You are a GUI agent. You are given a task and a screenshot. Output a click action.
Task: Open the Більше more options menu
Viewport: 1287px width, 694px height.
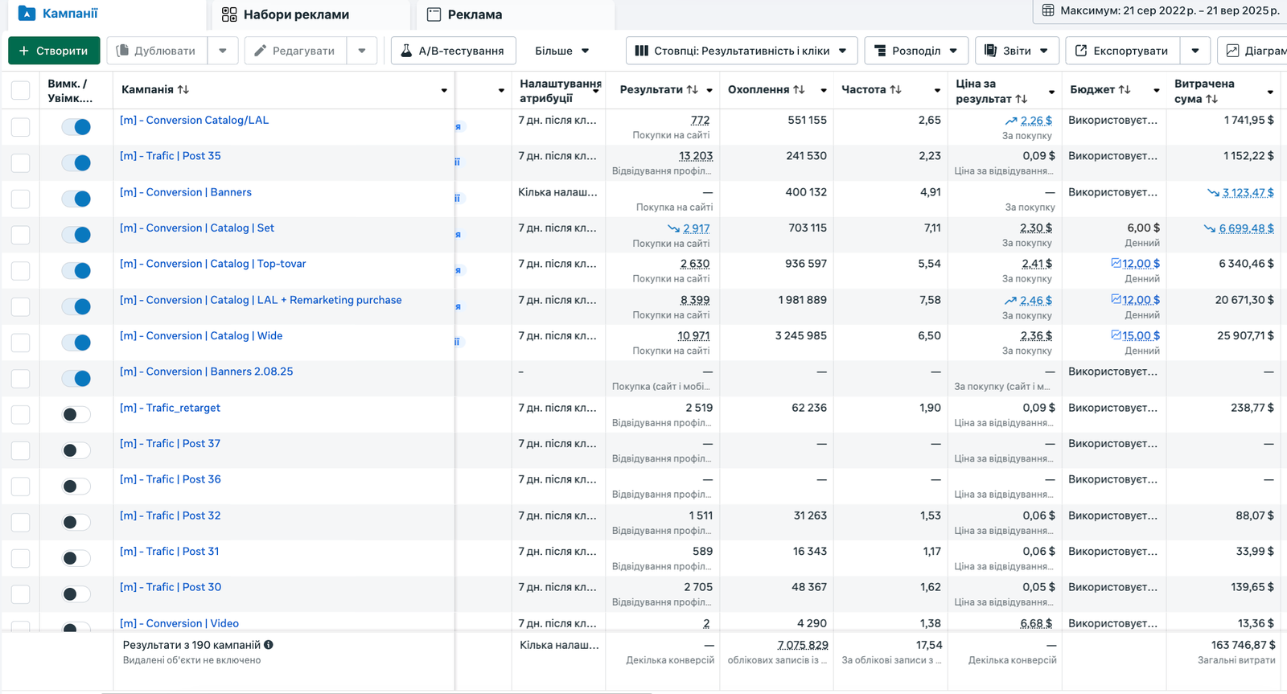(561, 51)
